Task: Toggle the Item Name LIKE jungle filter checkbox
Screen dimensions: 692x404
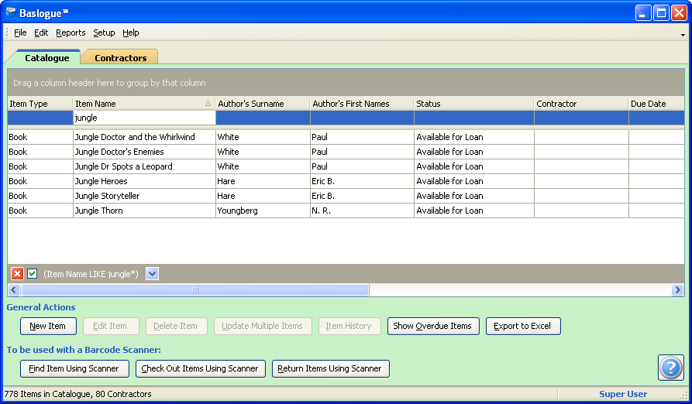Action: (33, 274)
